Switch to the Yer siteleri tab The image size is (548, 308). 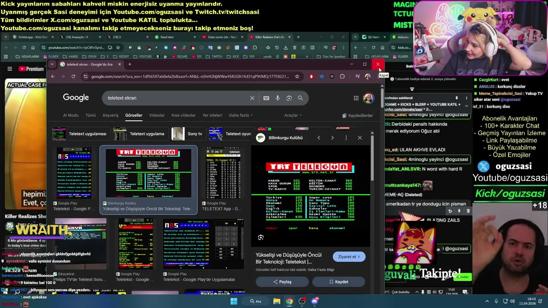pos(212,115)
